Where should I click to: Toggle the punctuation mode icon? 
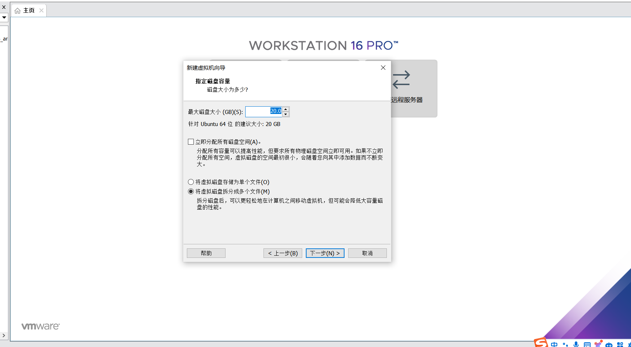tap(565, 344)
